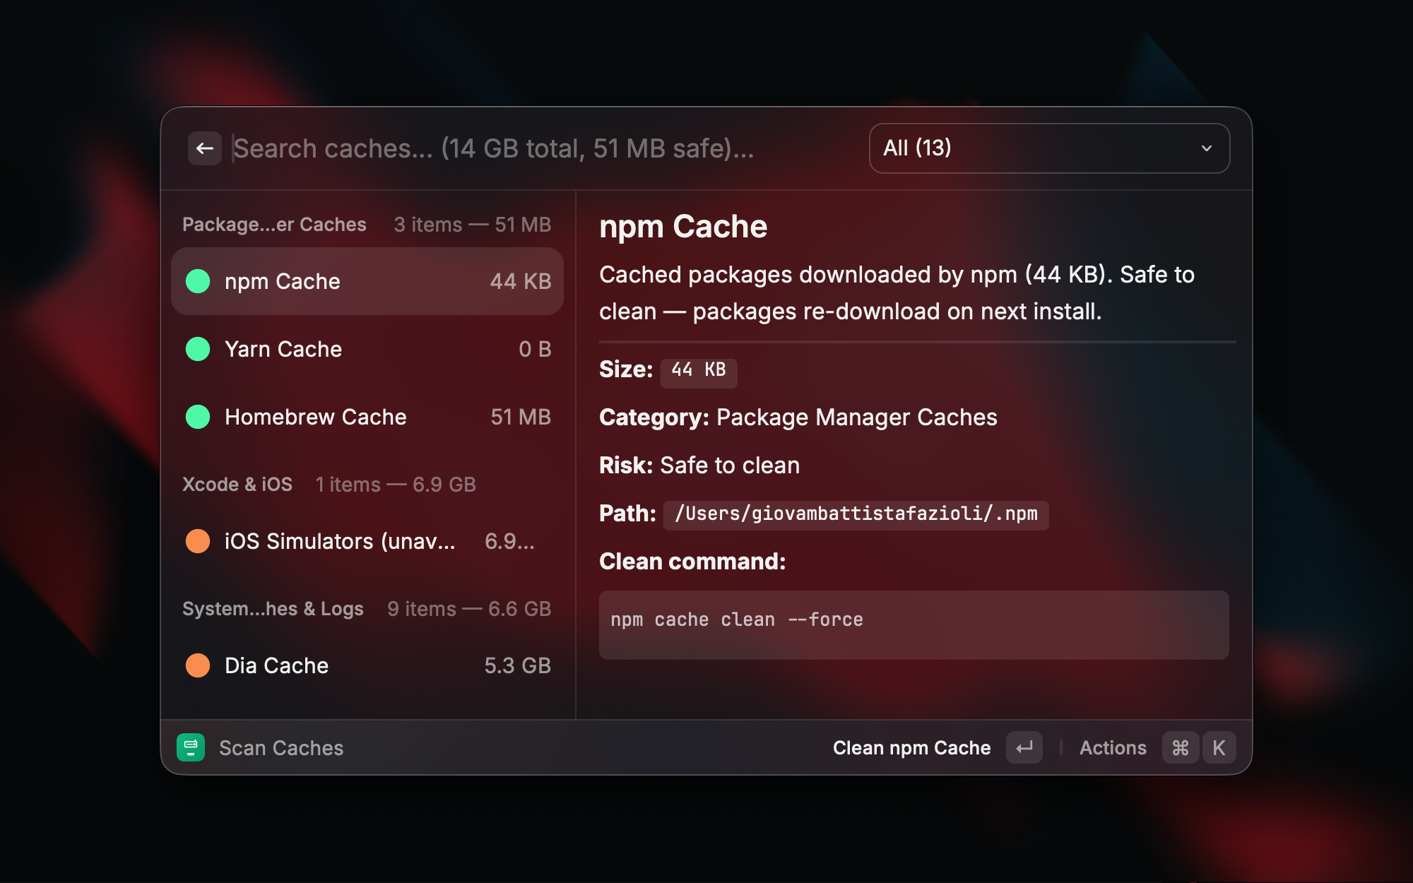Select the Yarn Cache list item
Screen dimensions: 1413x883
367,349
